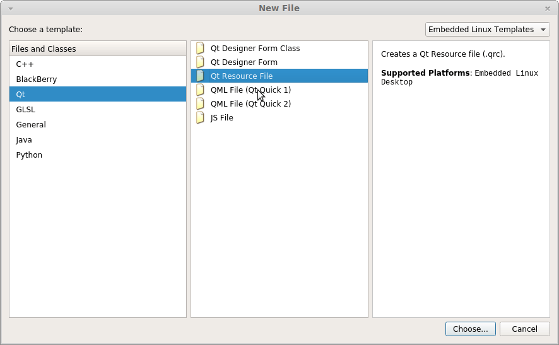Select Qt Designer Form Class template

pyautogui.click(x=279, y=48)
